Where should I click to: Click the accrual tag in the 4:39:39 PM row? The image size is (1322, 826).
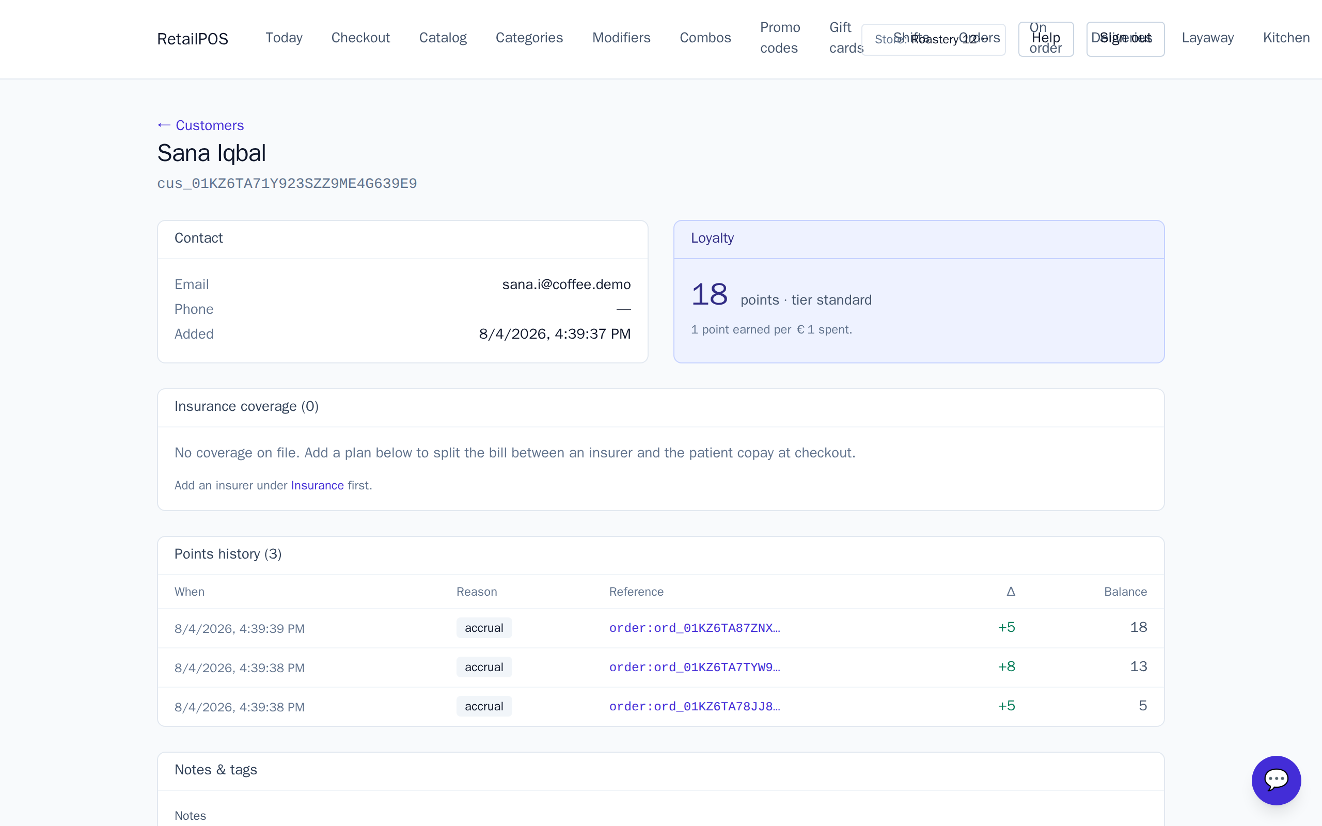coord(484,628)
